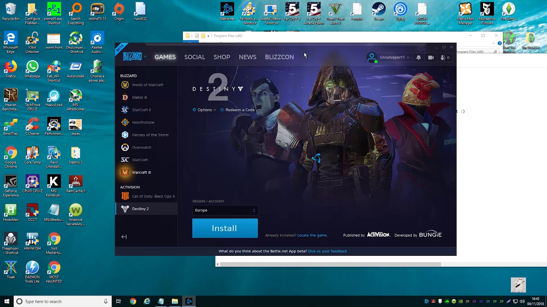Expand the Options dropdown
The height and width of the screenshot is (307, 547).
[204, 110]
